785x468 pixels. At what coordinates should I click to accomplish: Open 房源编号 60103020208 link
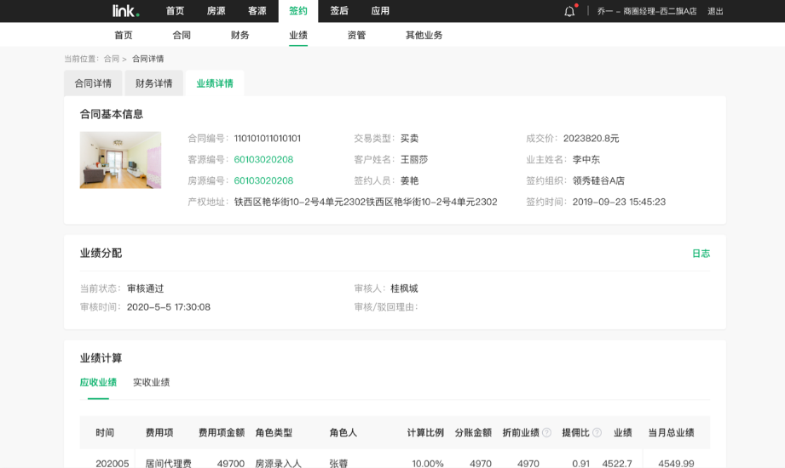[263, 181]
